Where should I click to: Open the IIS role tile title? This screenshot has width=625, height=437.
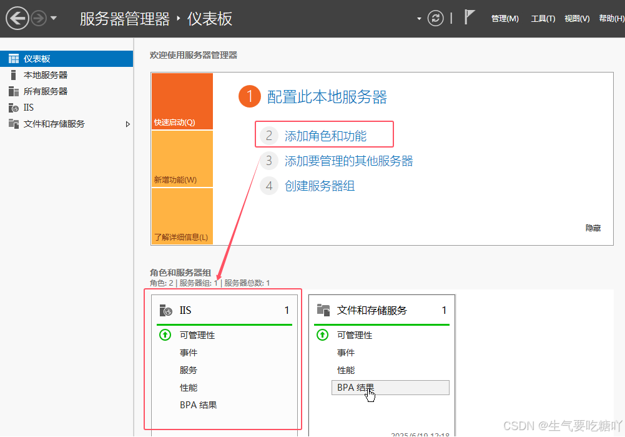185,310
